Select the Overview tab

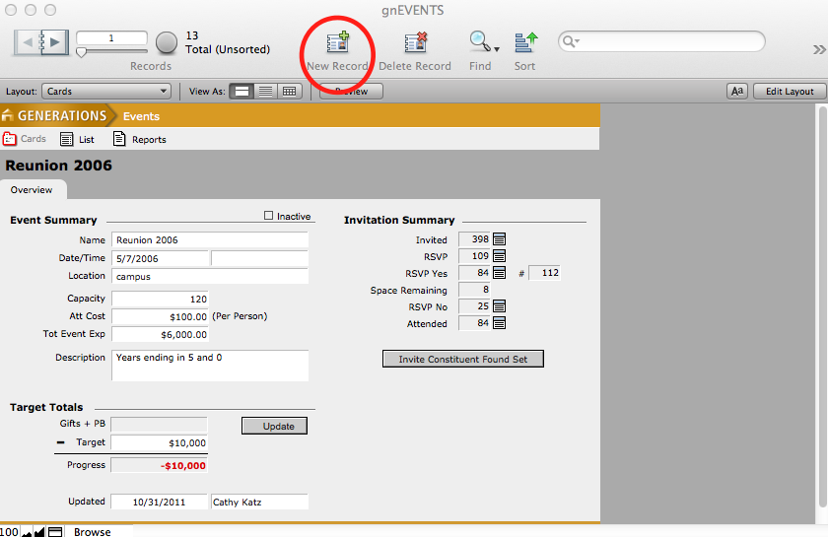32,190
